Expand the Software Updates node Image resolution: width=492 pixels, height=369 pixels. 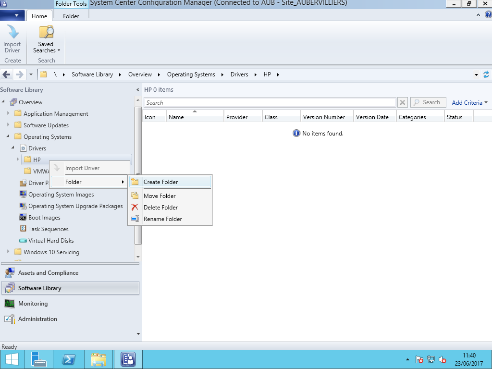coord(8,125)
